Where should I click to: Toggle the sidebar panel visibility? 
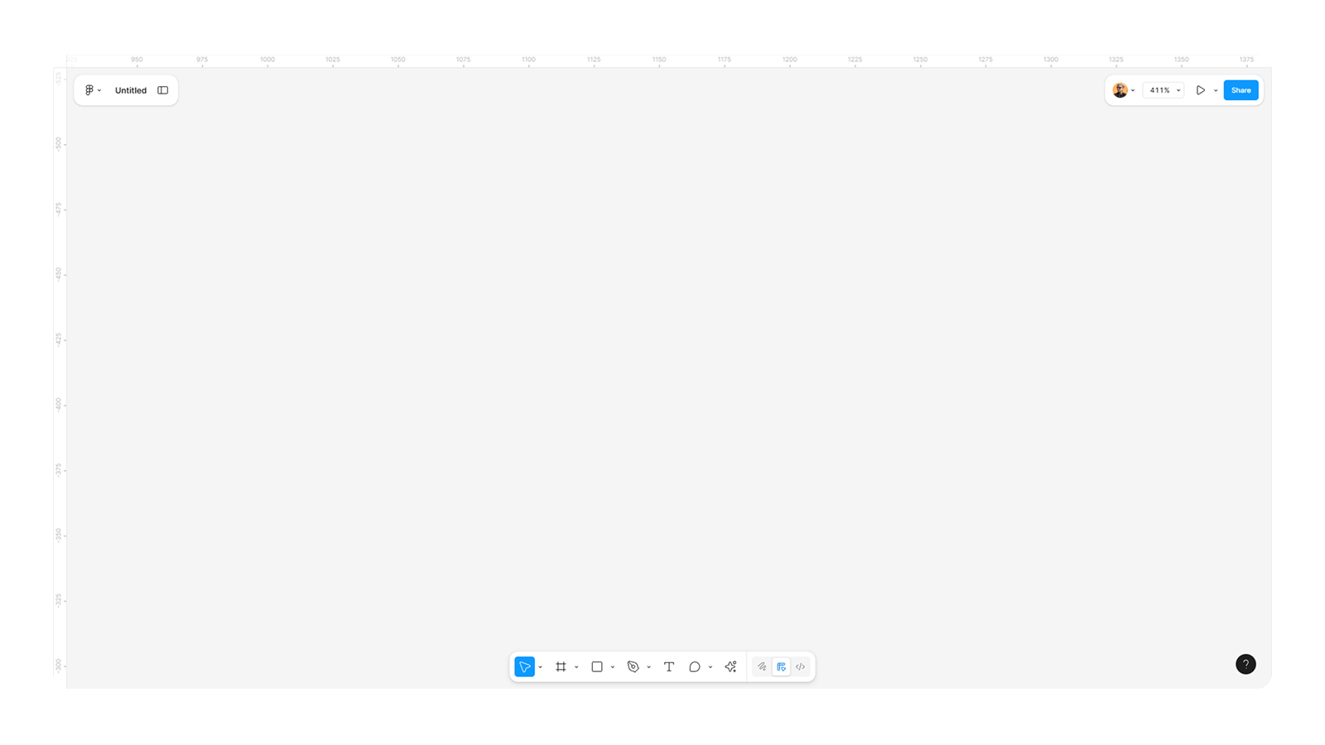click(163, 90)
